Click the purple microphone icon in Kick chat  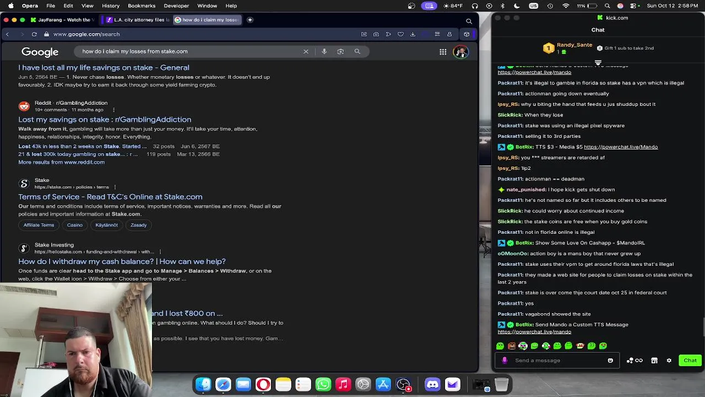pyautogui.click(x=505, y=361)
